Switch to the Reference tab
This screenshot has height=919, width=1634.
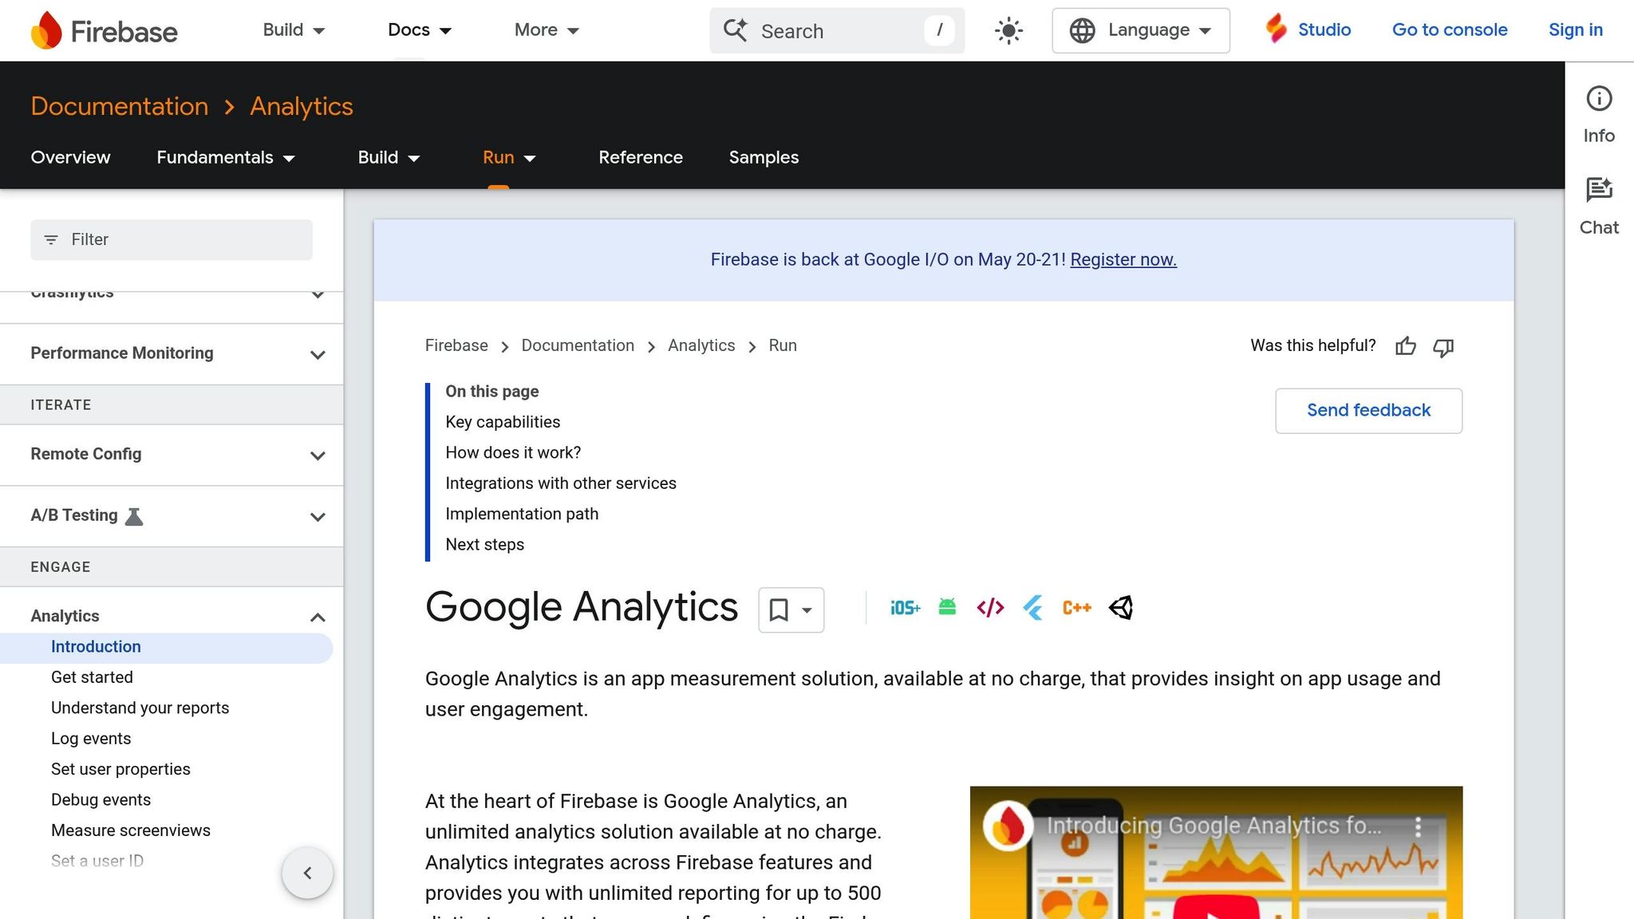pyautogui.click(x=641, y=157)
